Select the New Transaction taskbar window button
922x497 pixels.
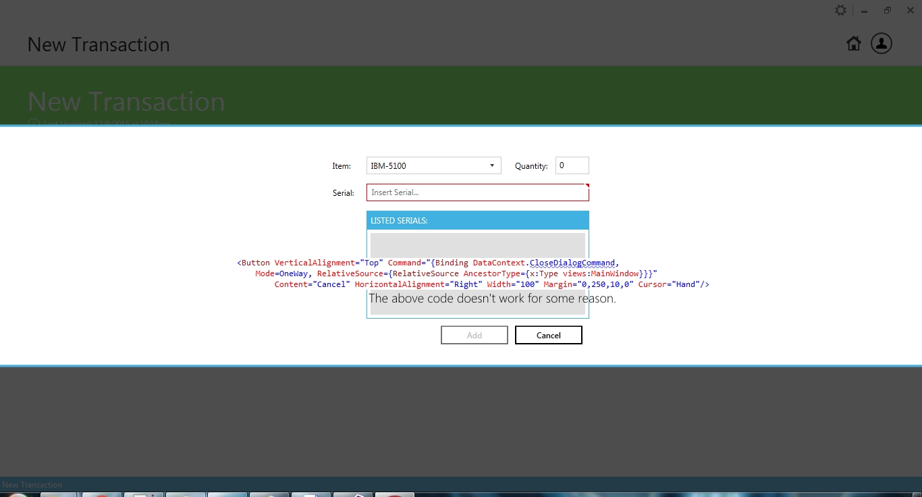pos(32,484)
